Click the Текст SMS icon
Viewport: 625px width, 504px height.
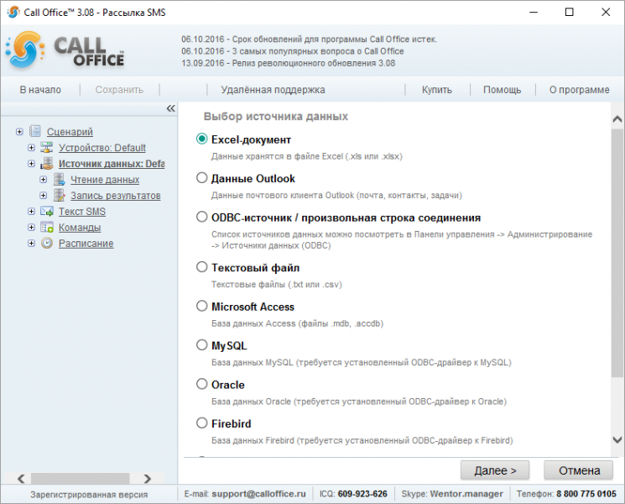[47, 211]
